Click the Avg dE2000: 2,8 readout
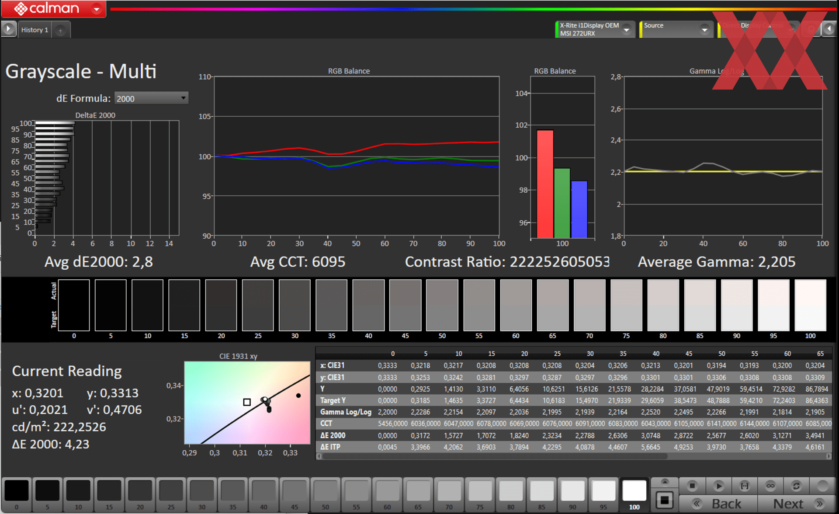Viewport: 839px width, 514px height. pos(99,261)
